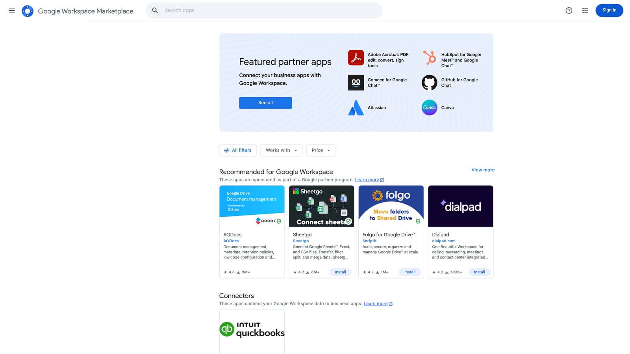630x354 pixels.
Task: Install the Sheetgo app
Action: (340, 272)
